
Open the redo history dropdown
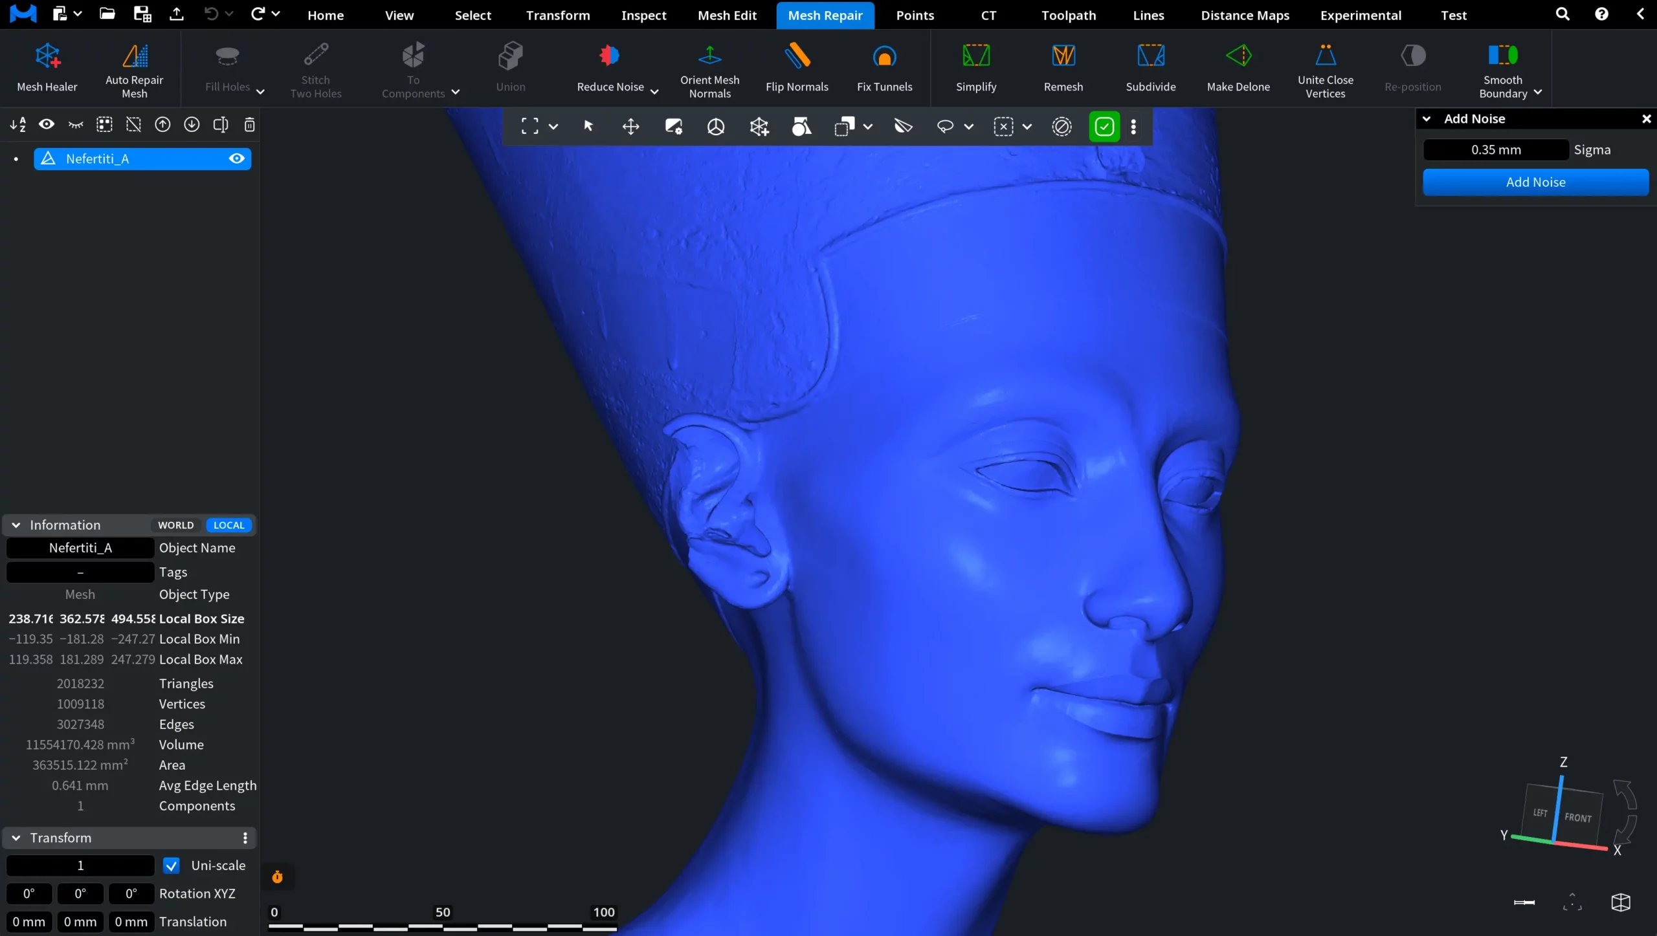275,13
